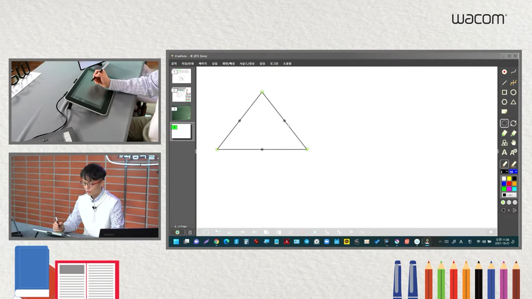Add a yellow sticky note
This screenshot has width=532, height=299.
[x=504, y=111]
